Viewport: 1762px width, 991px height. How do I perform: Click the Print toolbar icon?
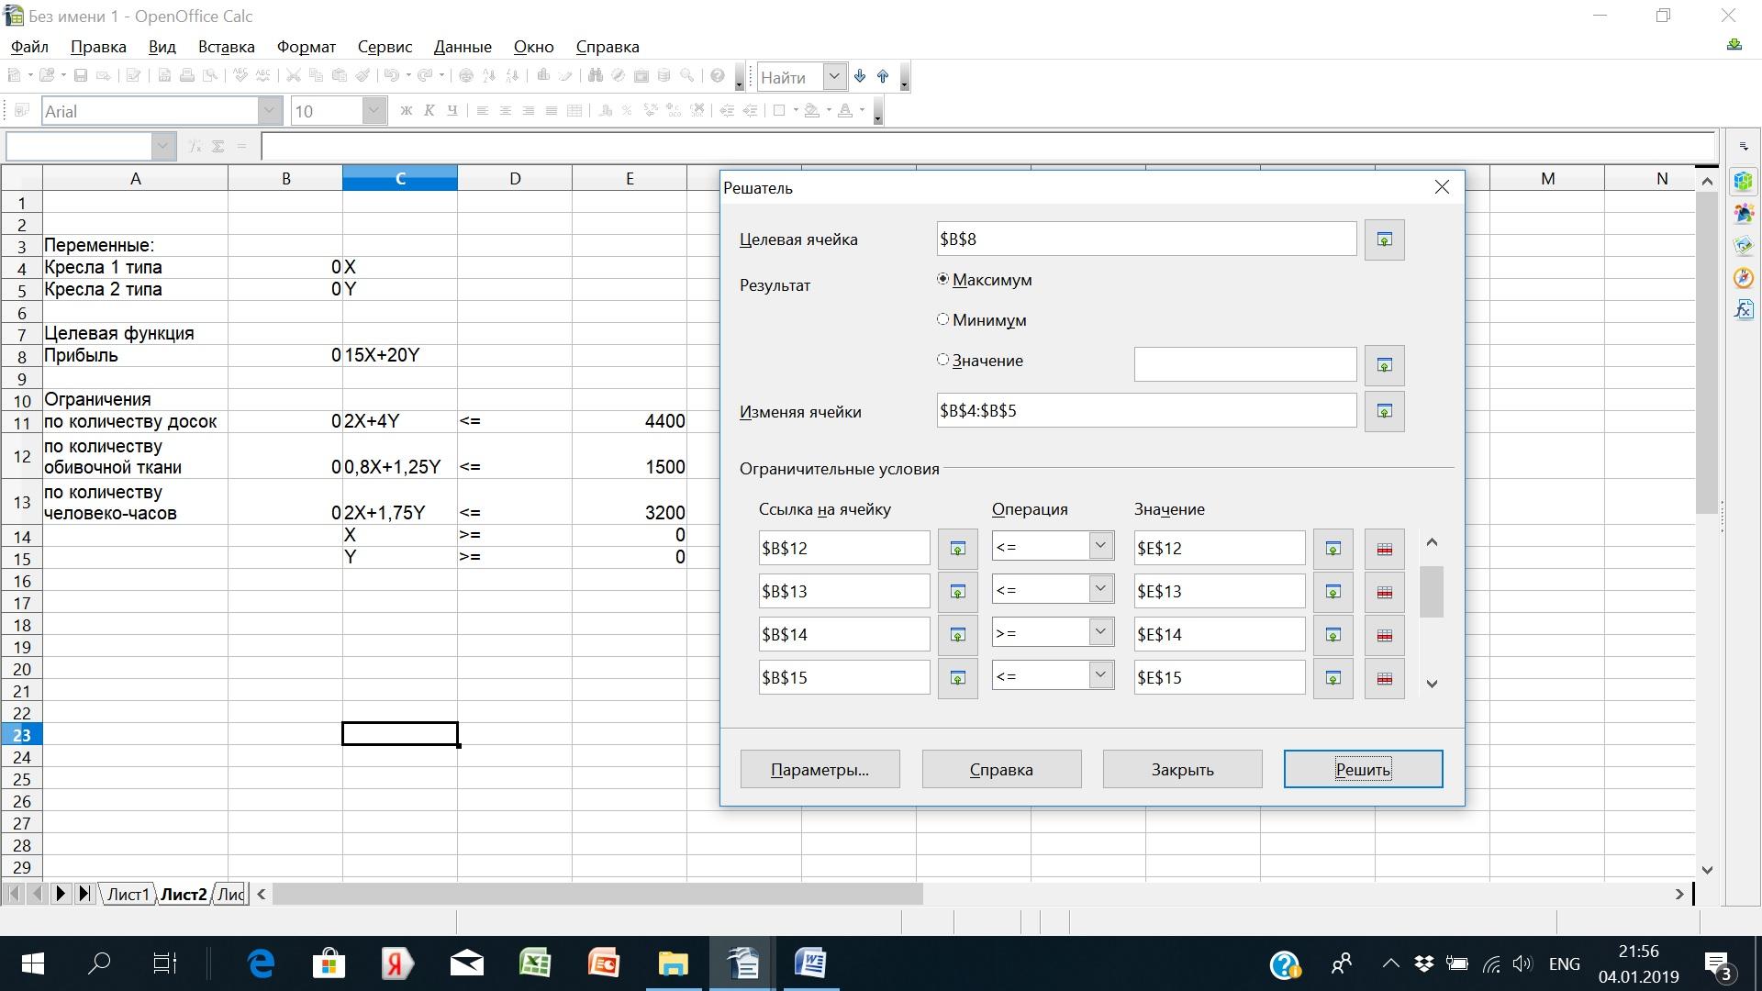click(187, 76)
